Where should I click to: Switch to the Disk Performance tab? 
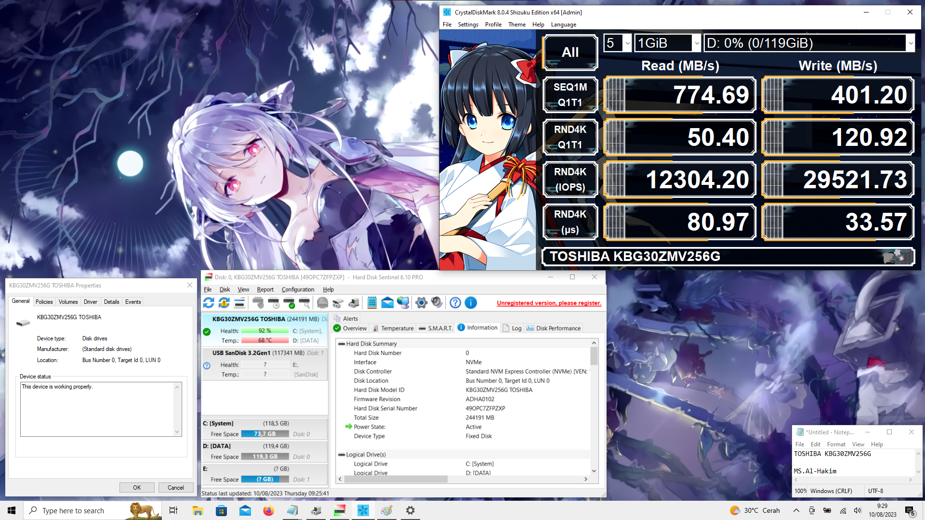tap(554, 328)
